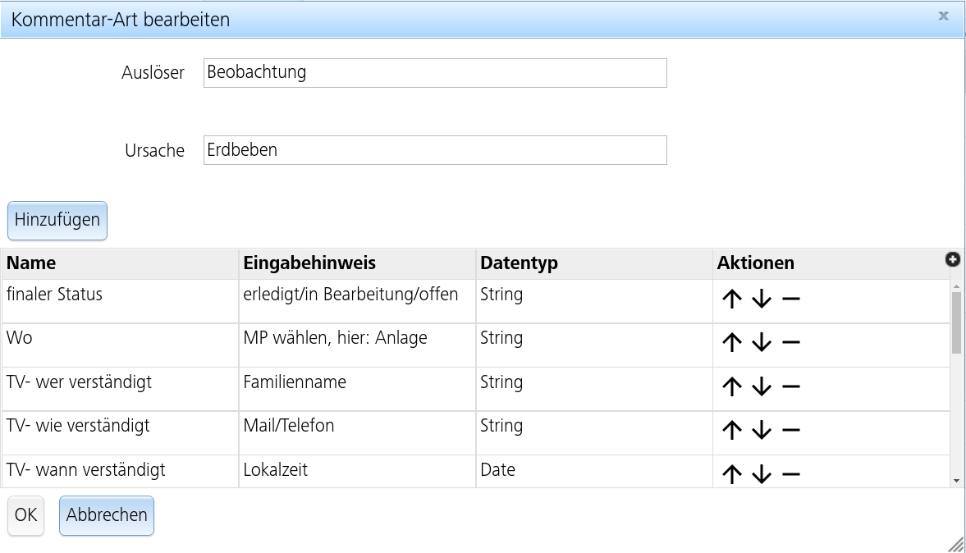This screenshot has height=553, width=966.
Task: Remove "TV- wie verständigt" using minus icon
Action: tap(790, 431)
